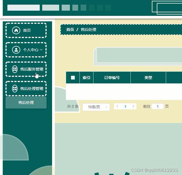
Task: Open the 售后服务管理 sidebar menu
Action: (26, 69)
